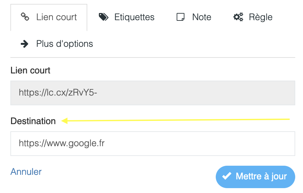Click the https://www.google.fr text
Screen dimensions: 303x193
[62, 143]
